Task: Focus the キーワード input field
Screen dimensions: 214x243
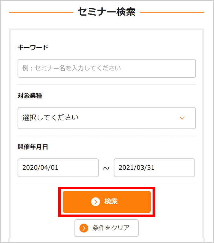Action: click(x=107, y=68)
